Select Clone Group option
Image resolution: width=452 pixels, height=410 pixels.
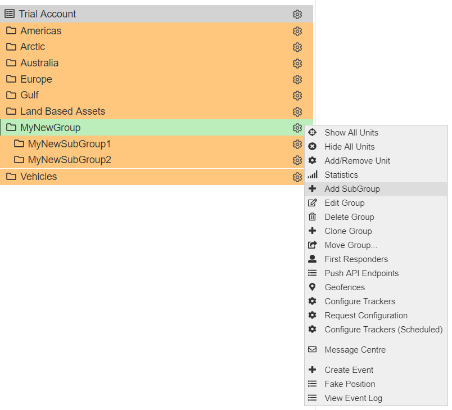click(376, 231)
